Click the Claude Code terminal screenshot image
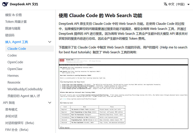 point(123,94)
